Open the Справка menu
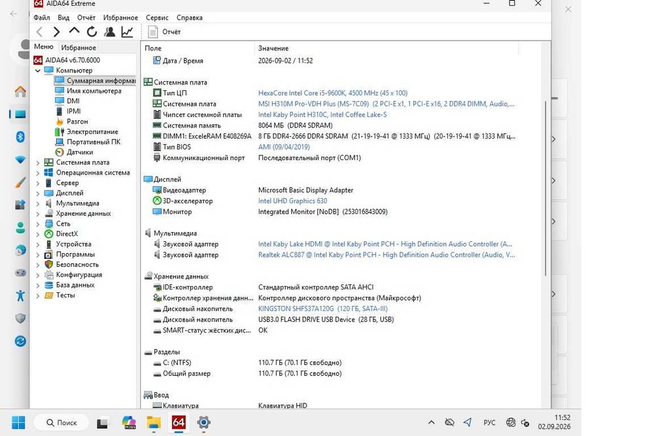 pyautogui.click(x=190, y=18)
